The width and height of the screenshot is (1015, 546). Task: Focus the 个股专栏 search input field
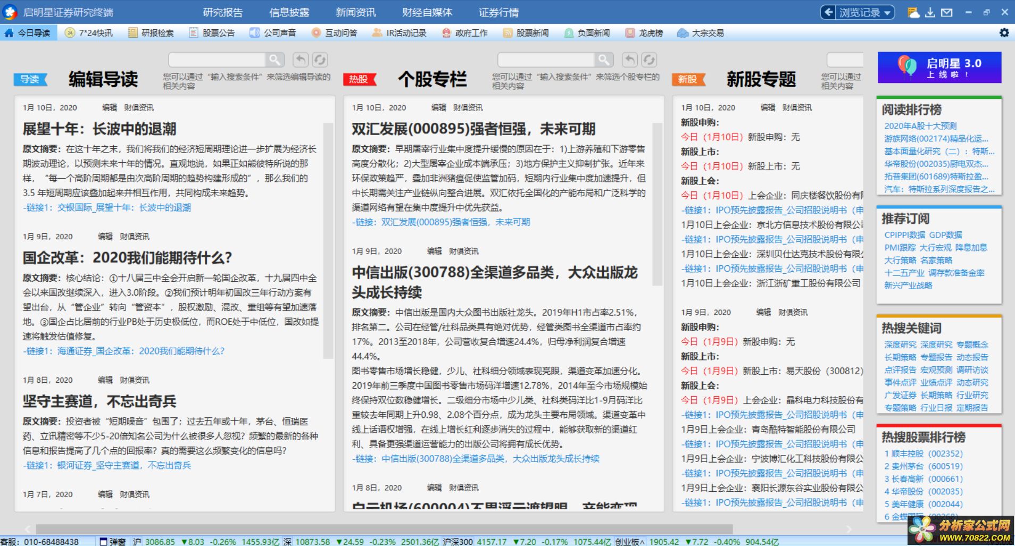coord(546,60)
